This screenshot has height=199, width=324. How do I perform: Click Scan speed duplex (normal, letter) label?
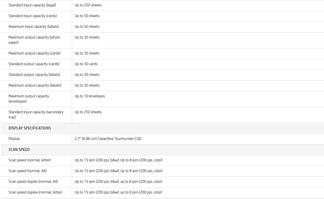35,192
